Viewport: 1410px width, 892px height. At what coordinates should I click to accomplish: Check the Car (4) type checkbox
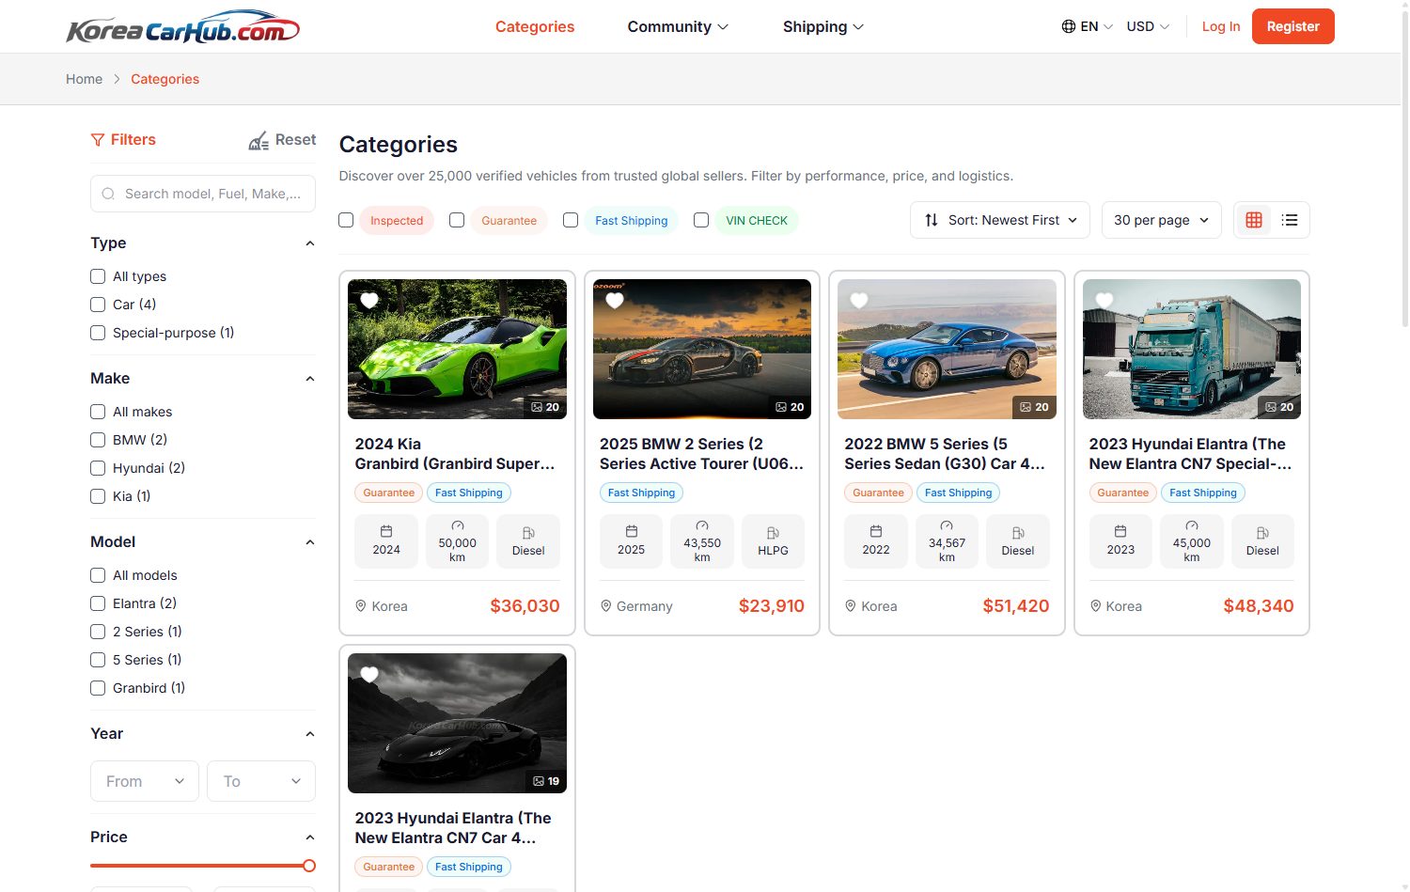click(x=98, y=305)
